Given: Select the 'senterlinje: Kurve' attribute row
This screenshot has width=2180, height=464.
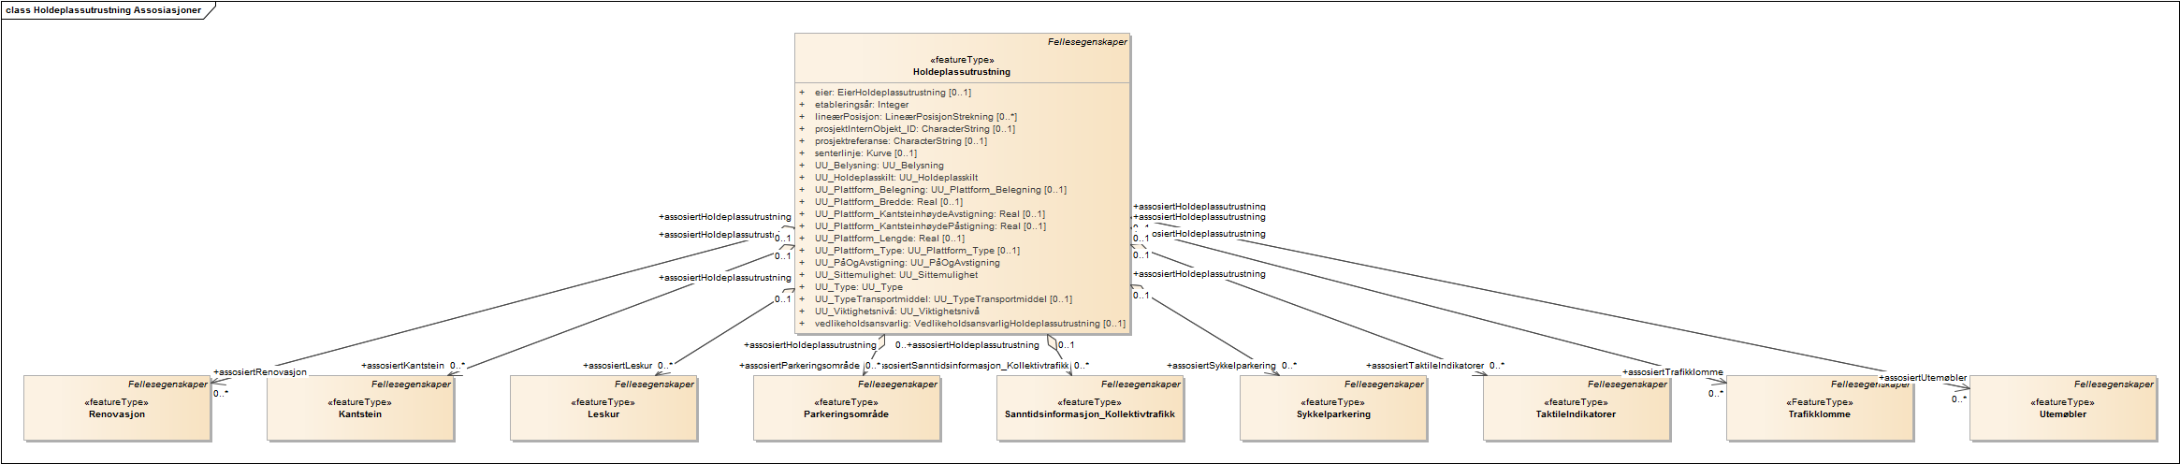Looking at the screenshot, I should pyautogui.click(x=865, y=153).
